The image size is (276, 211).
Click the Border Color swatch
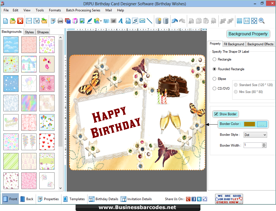(249, 124)
